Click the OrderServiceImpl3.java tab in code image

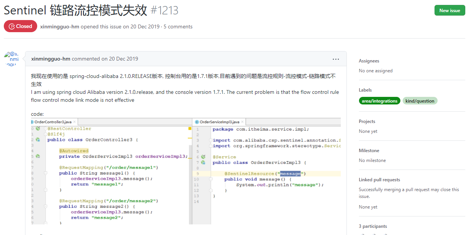(219, 122)
